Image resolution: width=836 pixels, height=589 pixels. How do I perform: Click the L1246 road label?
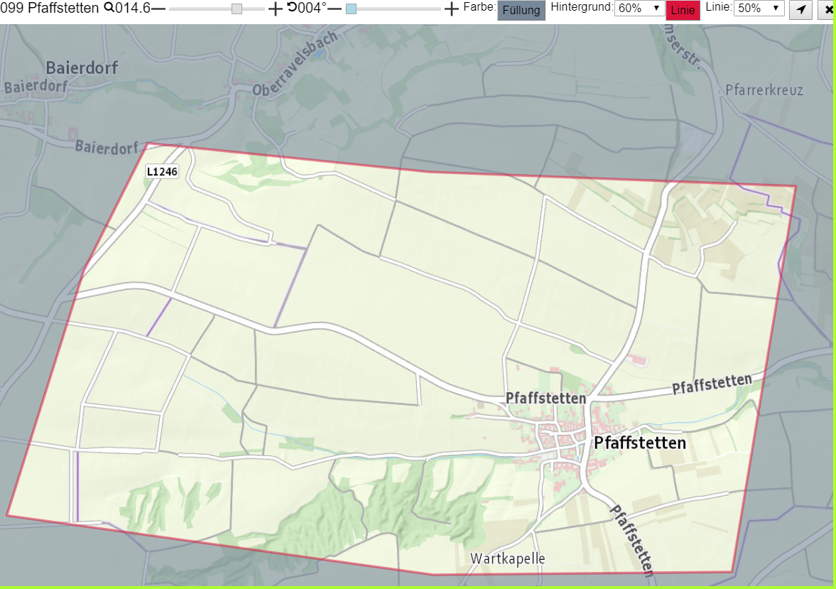[162, 172]
